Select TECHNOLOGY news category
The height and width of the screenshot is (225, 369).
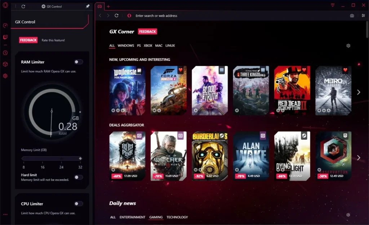pyautogui.click(x=177, y=217)
